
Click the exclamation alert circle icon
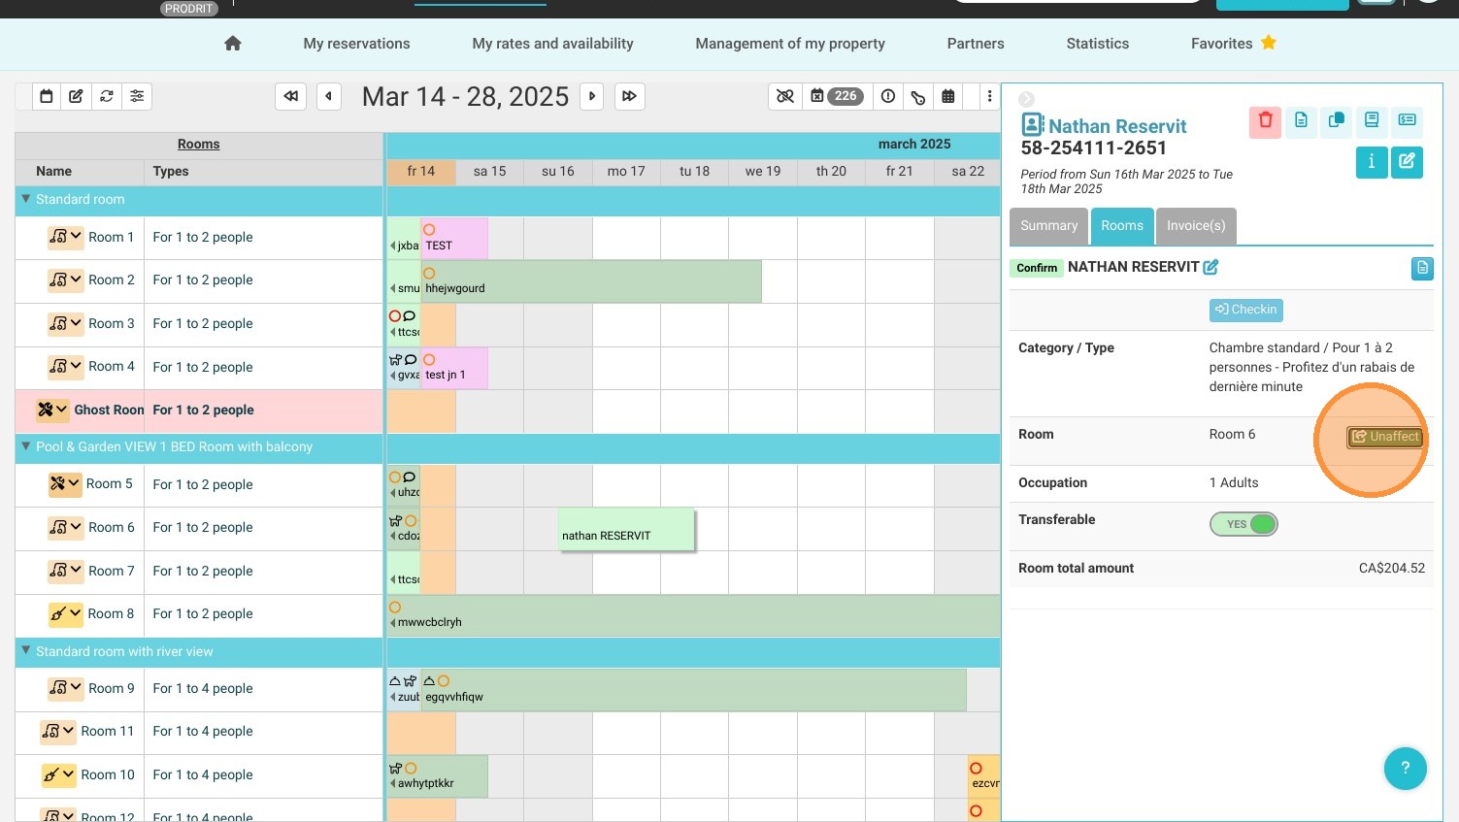(888, 96)
